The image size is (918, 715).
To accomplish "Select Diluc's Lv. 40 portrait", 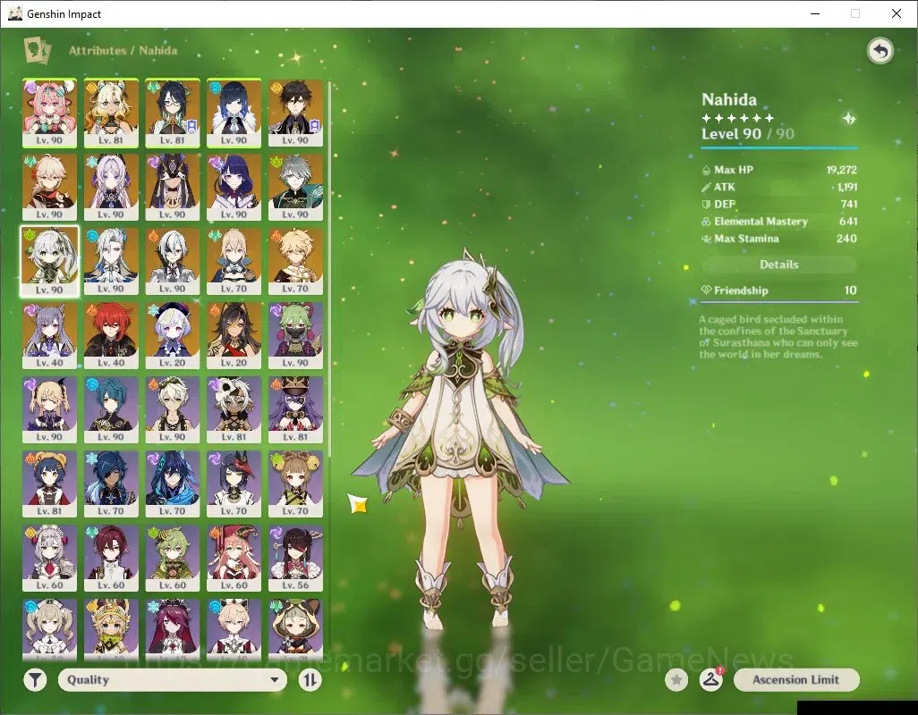I will coord(111,335).
